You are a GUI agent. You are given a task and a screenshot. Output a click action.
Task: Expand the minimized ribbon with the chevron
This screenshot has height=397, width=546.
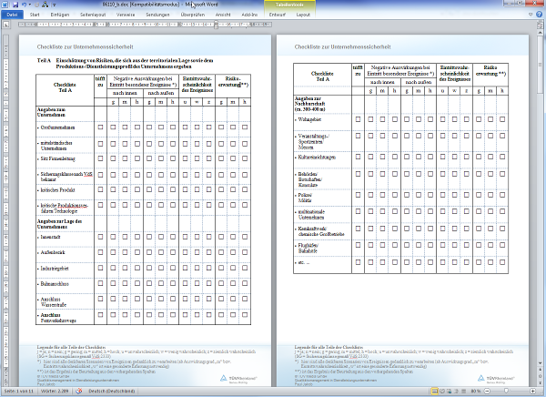click(x=529, y=15)
